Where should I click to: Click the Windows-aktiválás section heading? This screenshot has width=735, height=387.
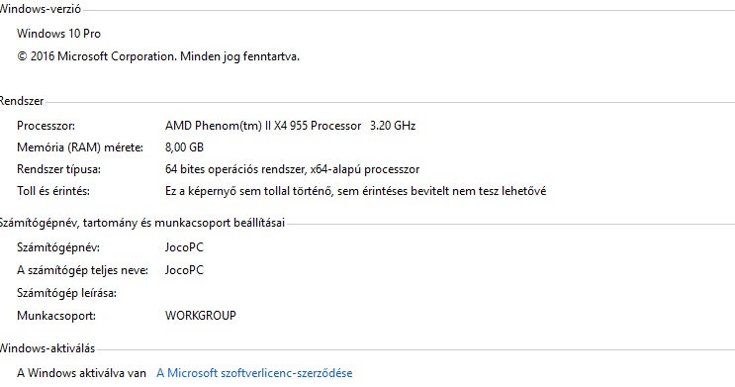(46, 348)
